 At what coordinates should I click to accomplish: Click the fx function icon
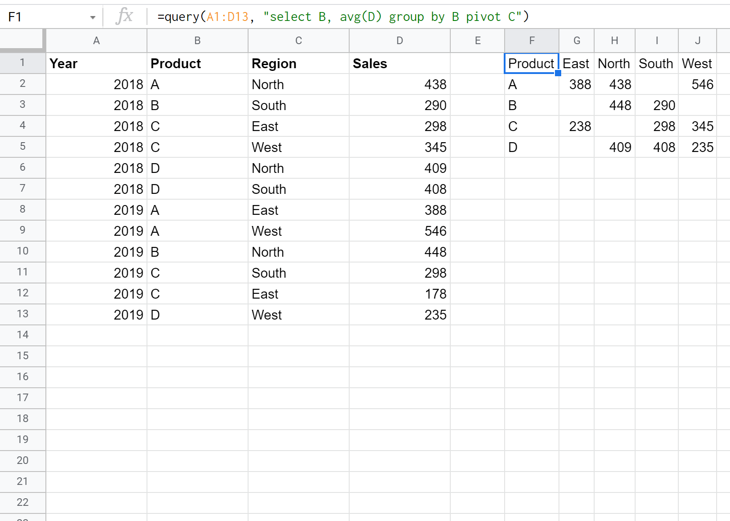pyautogui.click(x=124, y=16)
